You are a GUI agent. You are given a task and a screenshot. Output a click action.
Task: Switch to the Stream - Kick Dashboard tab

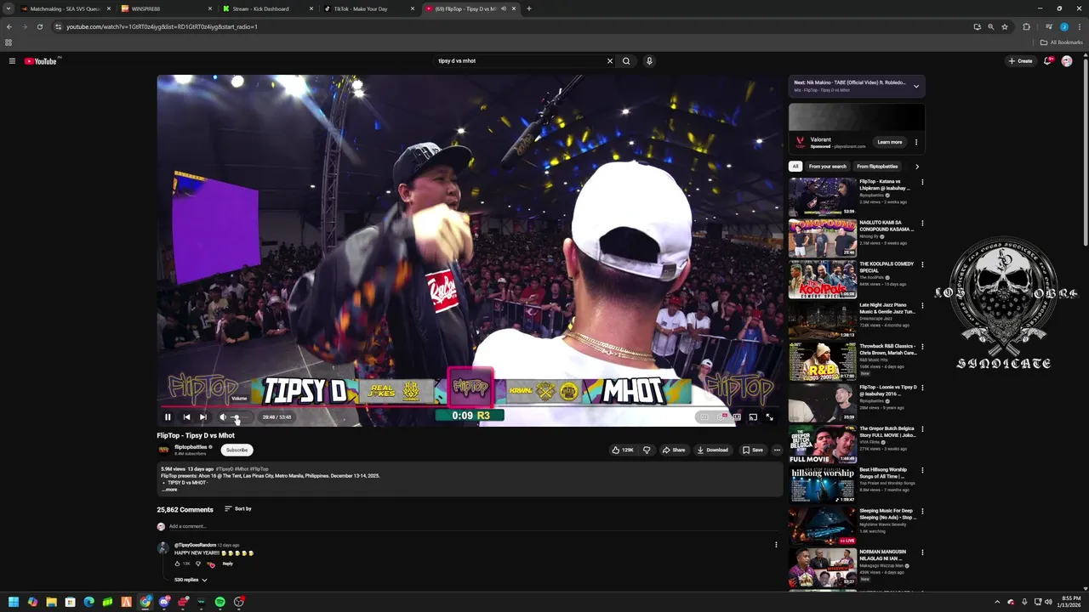tap(267, 8)
